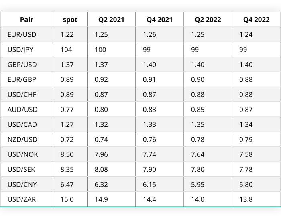Viewport: 281px width, 219px height.
Task: Click the Q2 2022 column header
Action: (x=208, y=20)
